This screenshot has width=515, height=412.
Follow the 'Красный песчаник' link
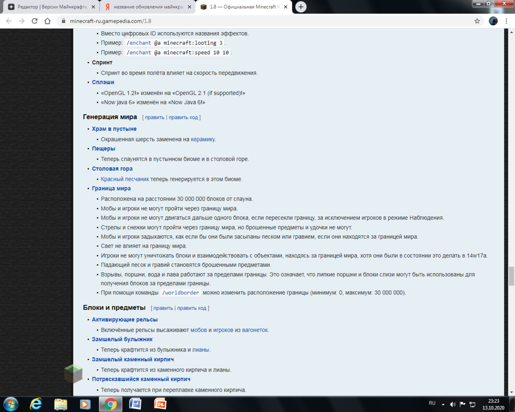coord(125,179)
